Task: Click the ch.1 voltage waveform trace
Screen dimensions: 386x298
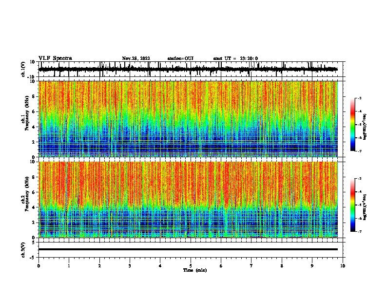Action: point(188,69)
